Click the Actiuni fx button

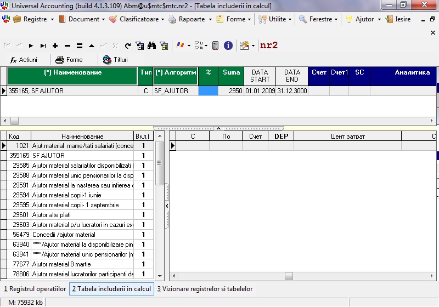coord(24,60)
